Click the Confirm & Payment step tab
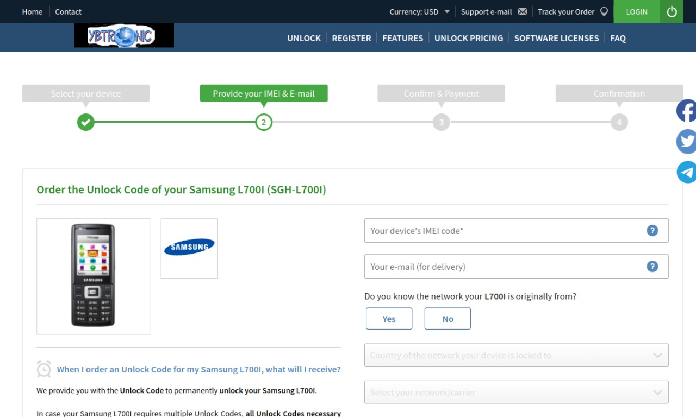Image resolution: width=696 pixels, height=417 pixels. click(x=441, y=93)
